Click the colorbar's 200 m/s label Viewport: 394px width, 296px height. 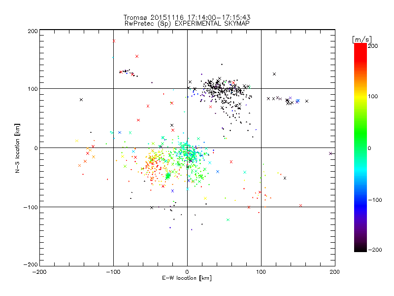pyautogui.click(x=373, y=46)
